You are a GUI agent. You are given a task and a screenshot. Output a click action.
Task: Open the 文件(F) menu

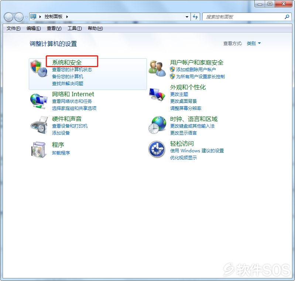(13, 28)
